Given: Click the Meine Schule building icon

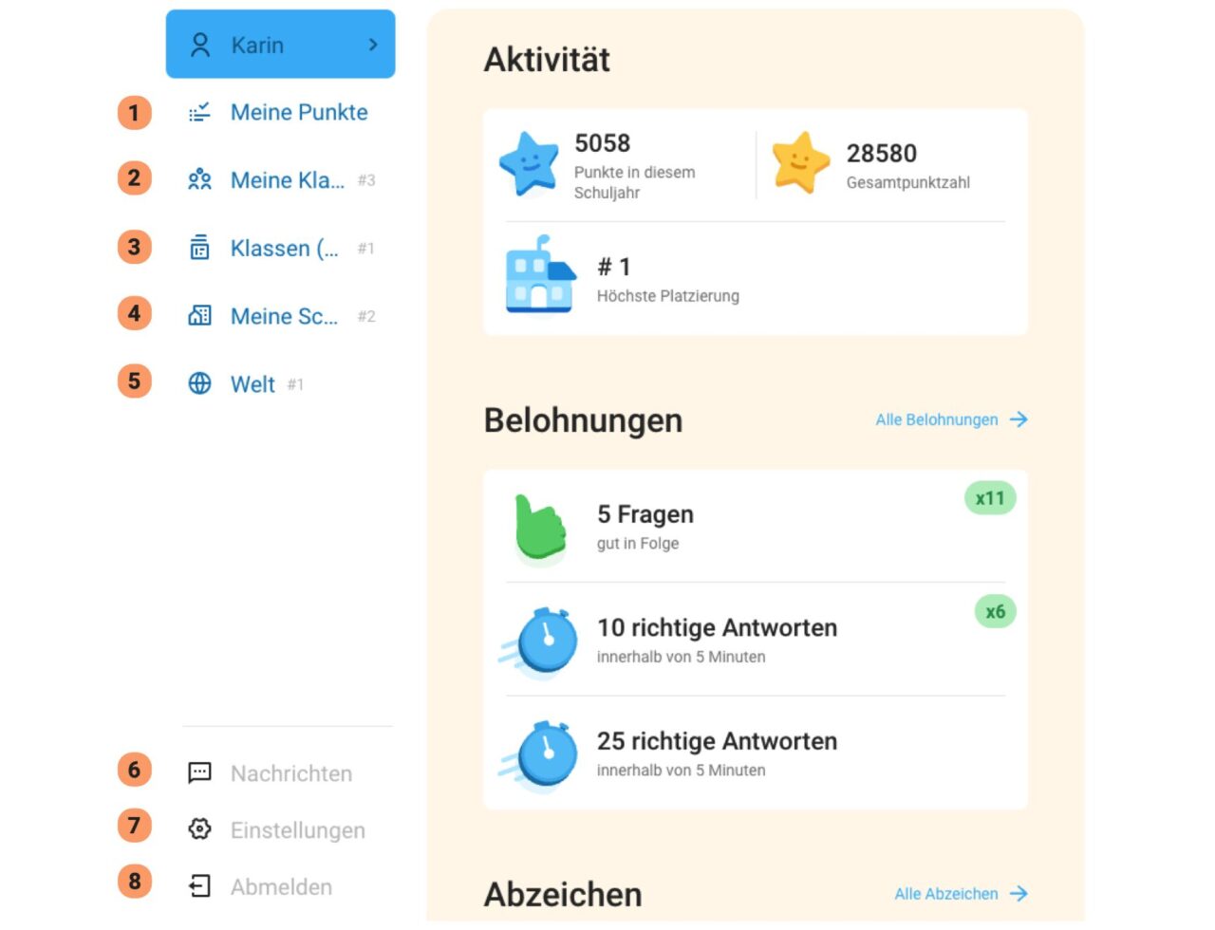Looking at the screenshot, I should coord(199,316).
